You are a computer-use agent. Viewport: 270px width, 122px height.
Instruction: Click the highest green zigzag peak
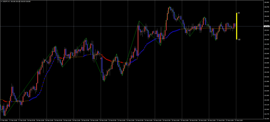(170, 7)
